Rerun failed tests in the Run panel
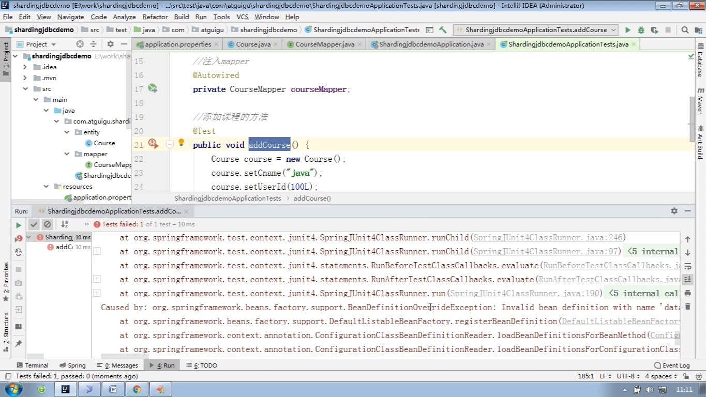This screenshot has width=706, height=397. click(19, 238)
